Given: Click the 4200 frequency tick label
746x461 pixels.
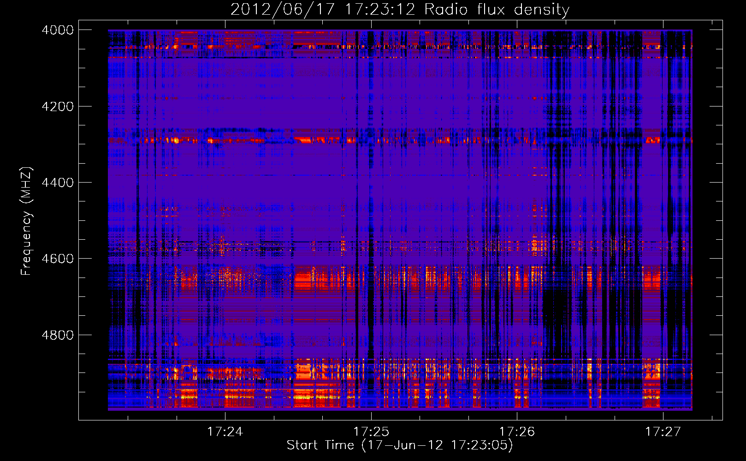Looking at the screenshot, I should point(58,106).
